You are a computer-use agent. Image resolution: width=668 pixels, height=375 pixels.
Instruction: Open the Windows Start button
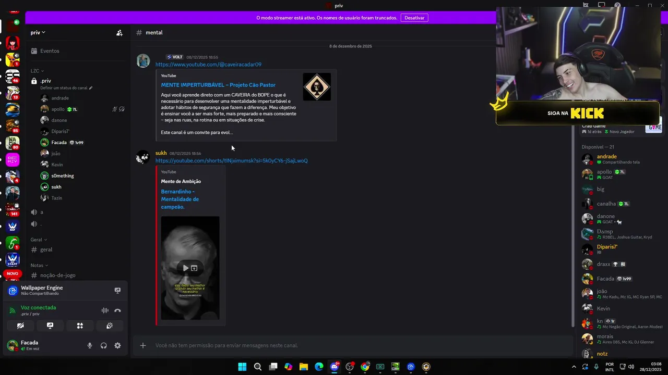point(242,367)
